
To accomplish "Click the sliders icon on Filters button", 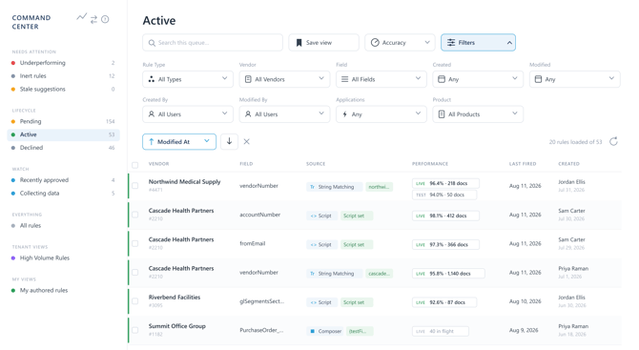I will [x=451, y=42].
